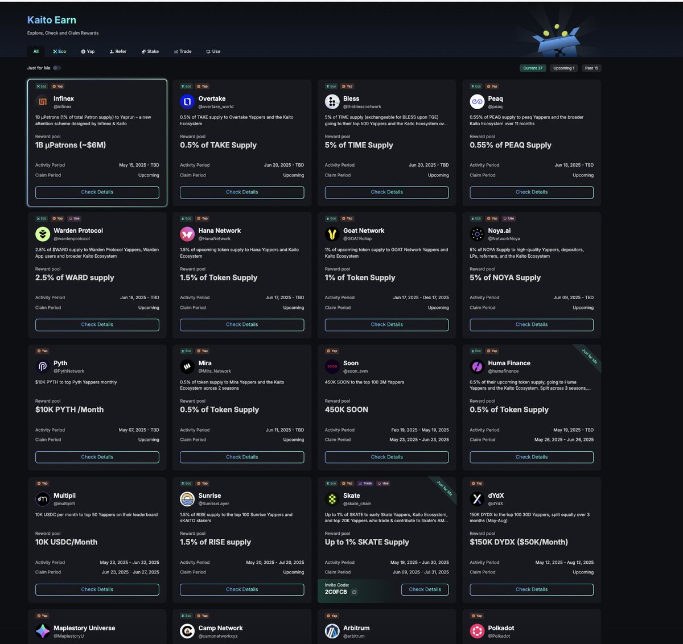Click the @GOATRollup handle
Screen dimensions: 683x644
pyautogui.click(x=357, y=239)
